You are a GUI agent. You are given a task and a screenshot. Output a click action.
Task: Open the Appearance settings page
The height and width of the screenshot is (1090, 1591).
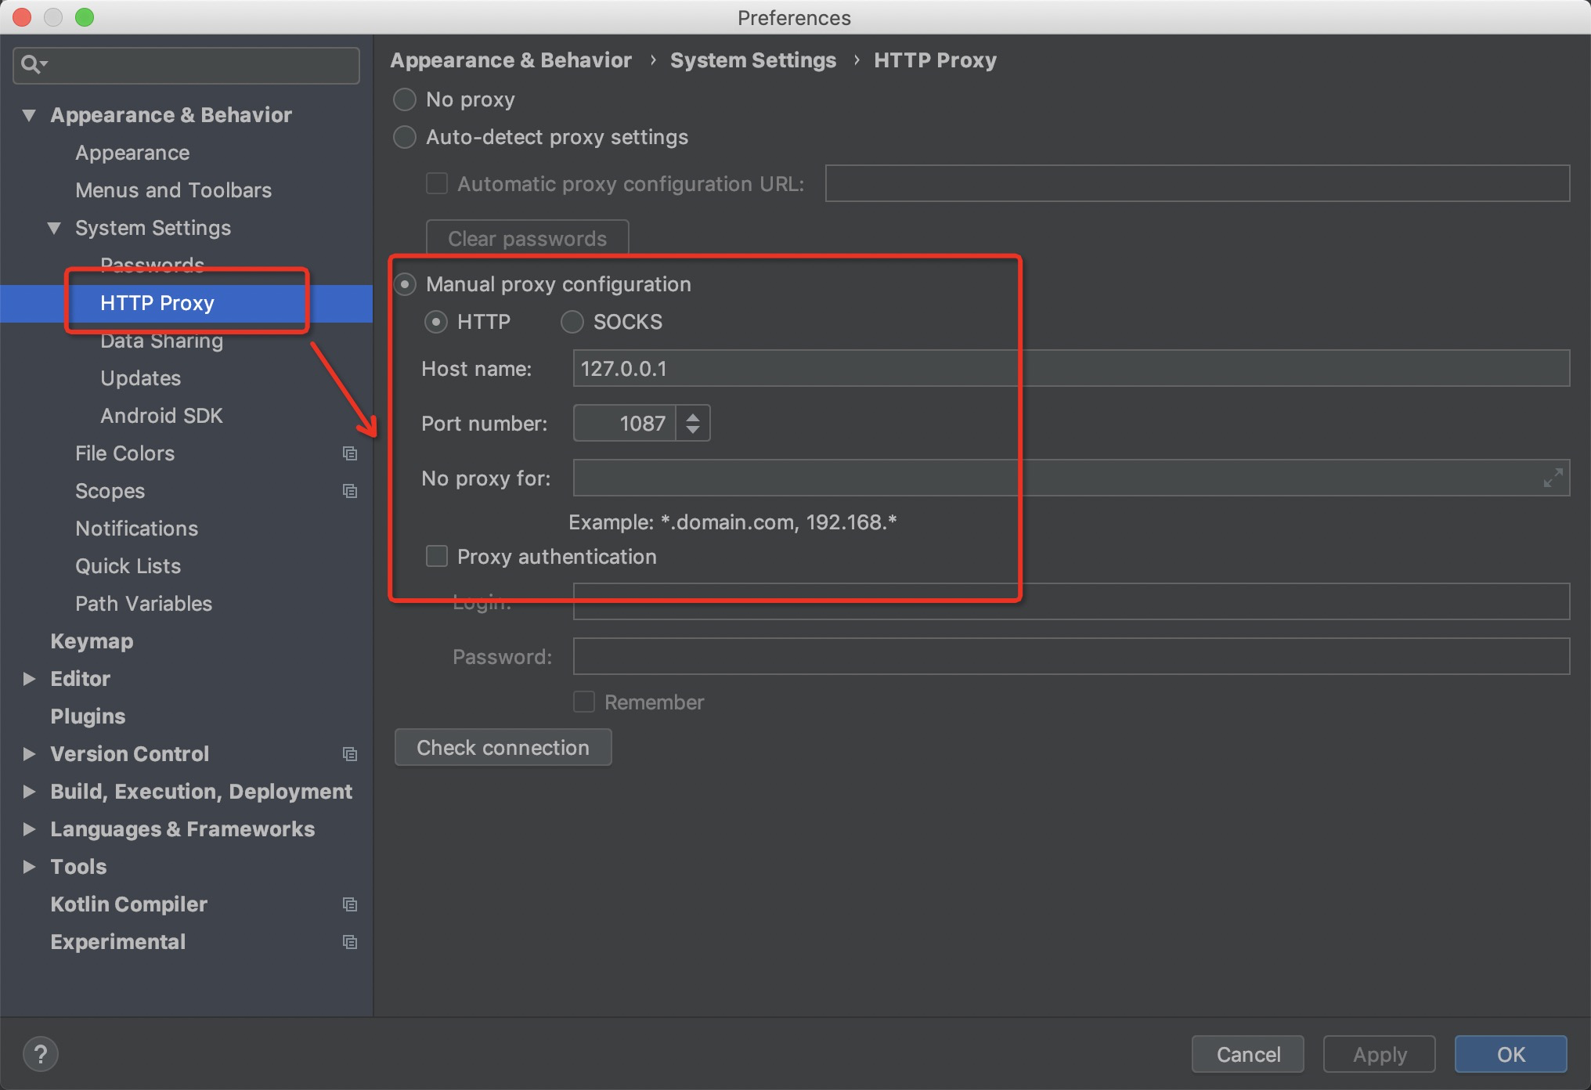[132, 153]
